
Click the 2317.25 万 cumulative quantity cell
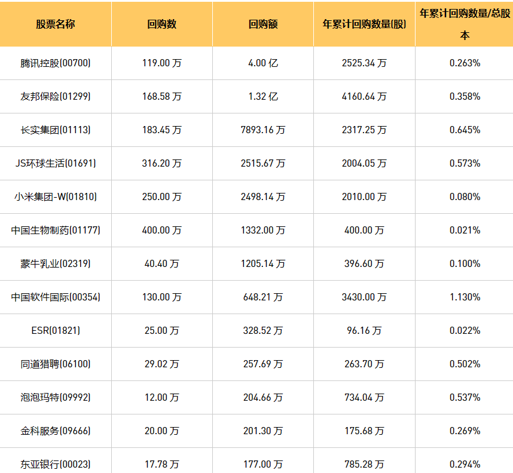364,130
